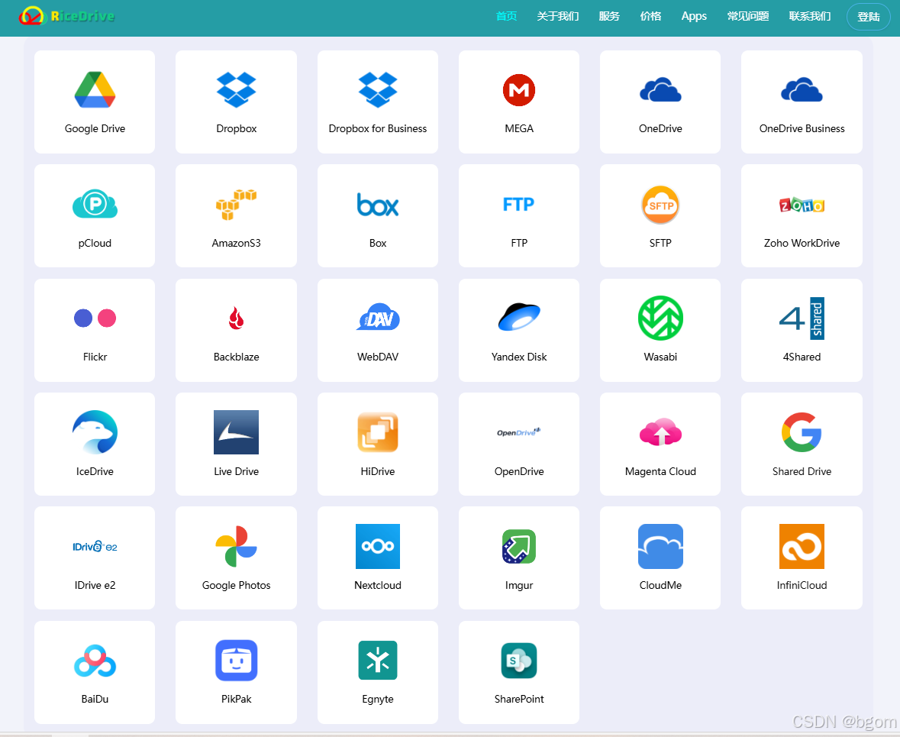Click the Backblaze flame icon
900x737 pixels.
point(236,318)
